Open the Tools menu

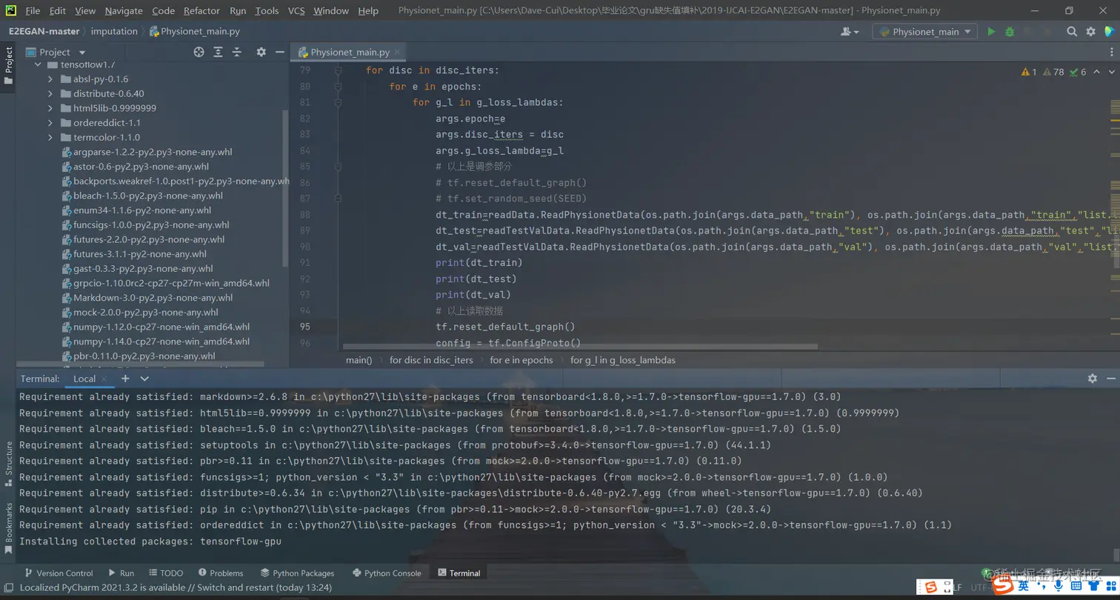pos(267,10)
